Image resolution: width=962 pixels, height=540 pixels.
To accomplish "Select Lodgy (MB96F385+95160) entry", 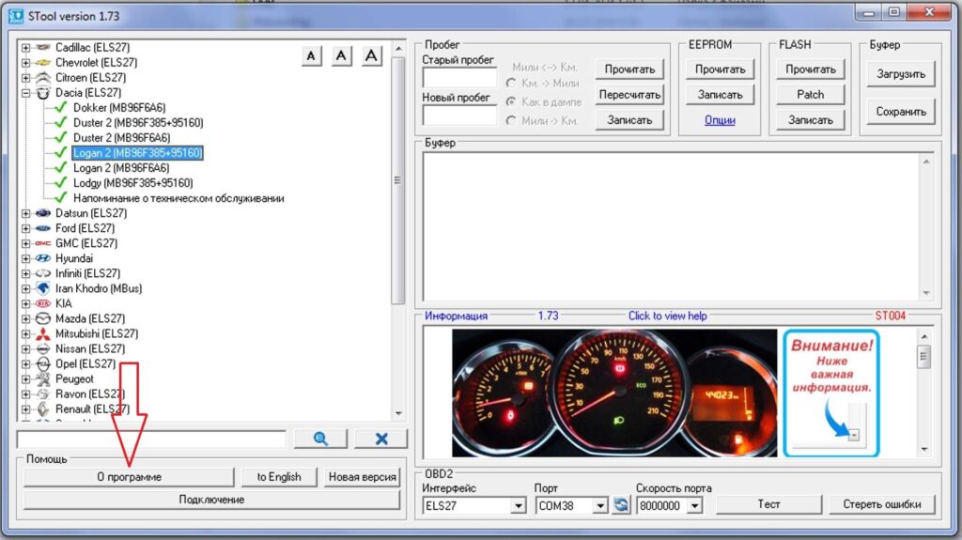I will (x=133, y=183).
